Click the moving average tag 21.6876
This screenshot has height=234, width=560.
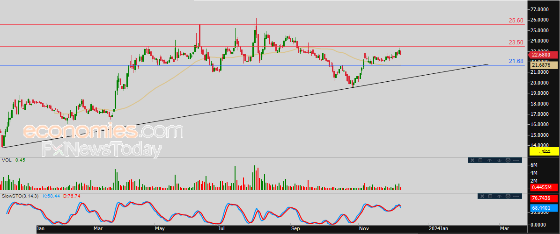tap(544, 65)
